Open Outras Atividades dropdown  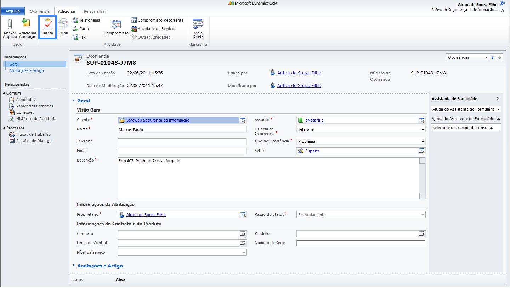[x=152, y=37]
